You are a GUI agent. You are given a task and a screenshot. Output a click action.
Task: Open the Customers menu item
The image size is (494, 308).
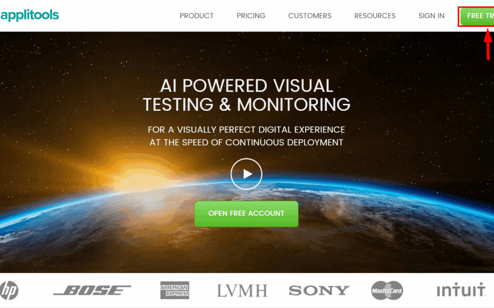(310, 16)
